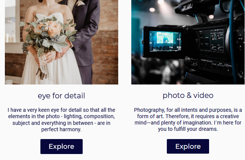The image size is (245, 160).
Task: Click "I have a very keen eye" sentence
Action: 34,110
